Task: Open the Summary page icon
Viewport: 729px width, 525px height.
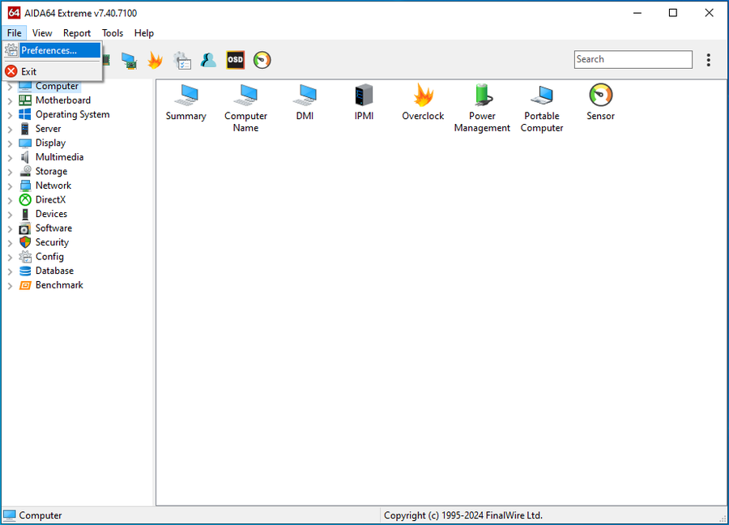Action: [185, 96]
